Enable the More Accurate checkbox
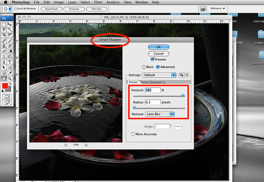The image size is (264, 182). (x=133, y=134)
